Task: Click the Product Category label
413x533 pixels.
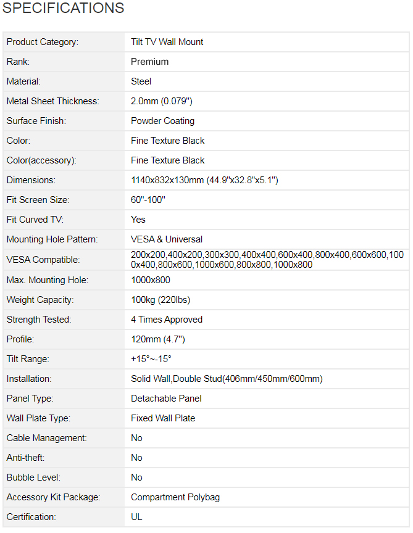Action: tap(42, 42)
